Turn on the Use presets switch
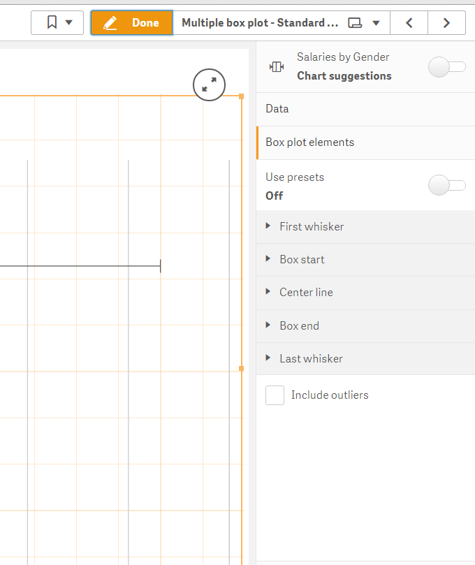 tap(447, 185)
